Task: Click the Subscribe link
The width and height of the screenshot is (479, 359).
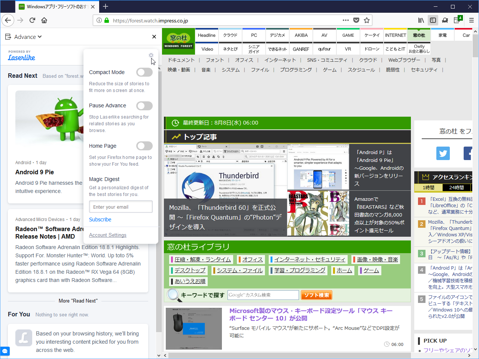Action: (x=100, y=220)
